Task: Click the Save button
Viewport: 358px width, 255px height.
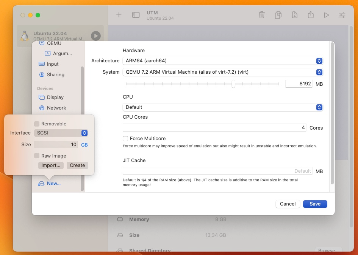Action: pyautogui.click(x=315, y=204)
